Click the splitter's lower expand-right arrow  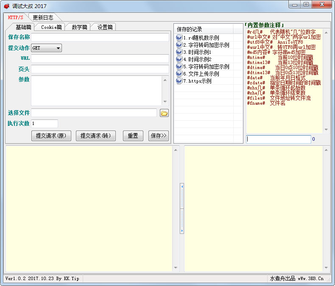(x=182, y=231)
